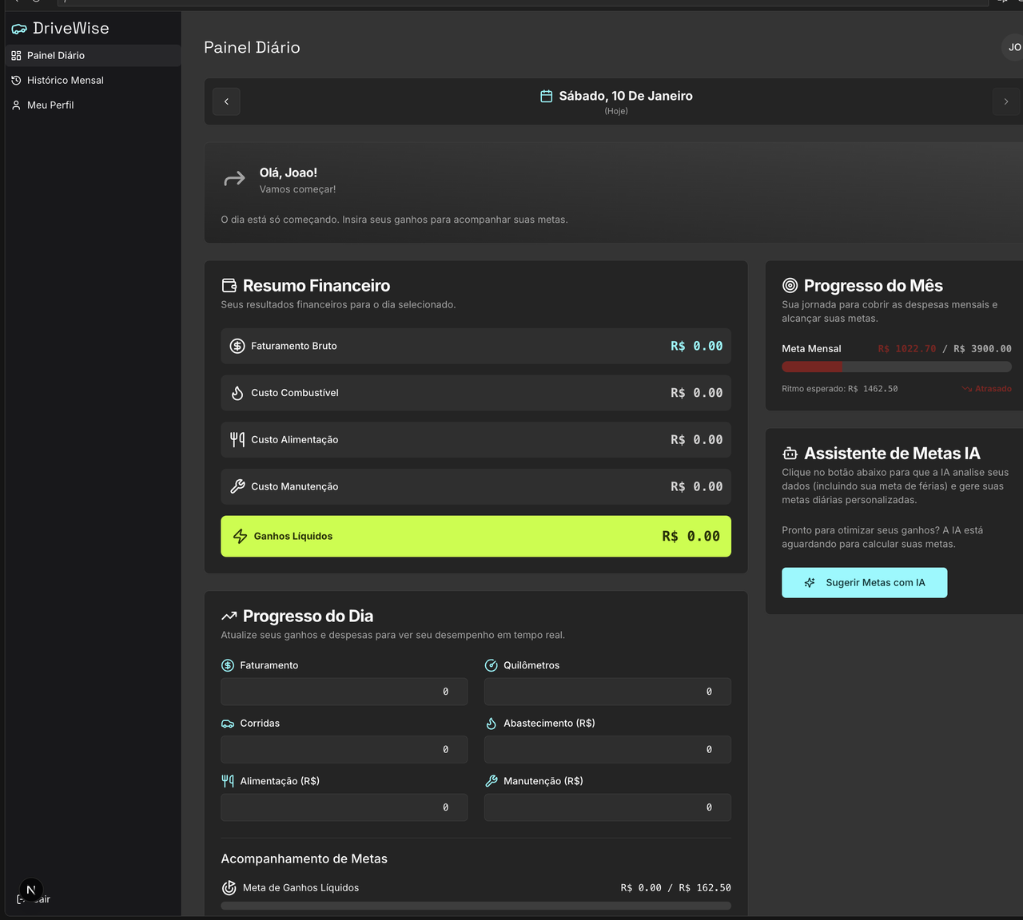
Task: Click the 'Sábado, 10 De Janeiro' date text
Action: [x=626, y=96]
